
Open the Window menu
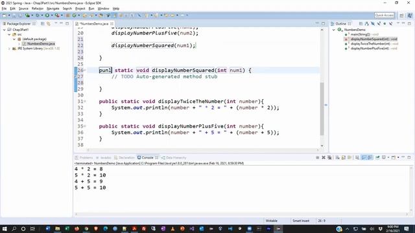(x=103, y=8)
